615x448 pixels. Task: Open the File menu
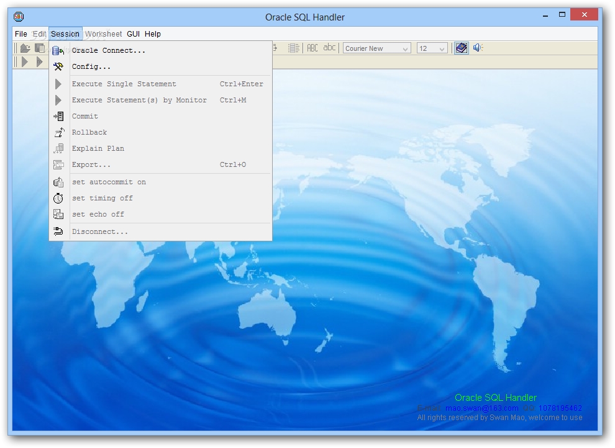tap(20, 34)
